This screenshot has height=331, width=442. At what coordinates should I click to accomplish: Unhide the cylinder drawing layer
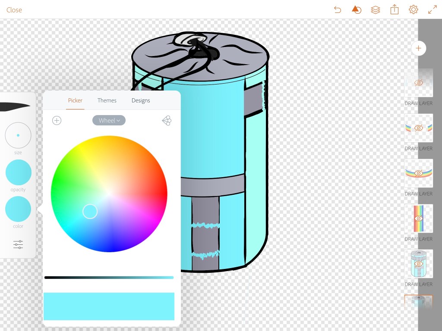click(x=418, y=264)
